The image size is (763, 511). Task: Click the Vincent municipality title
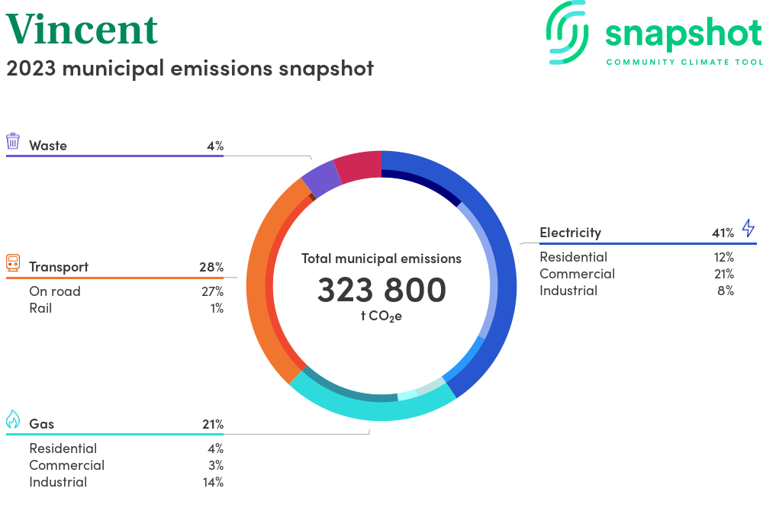point(82,29)
